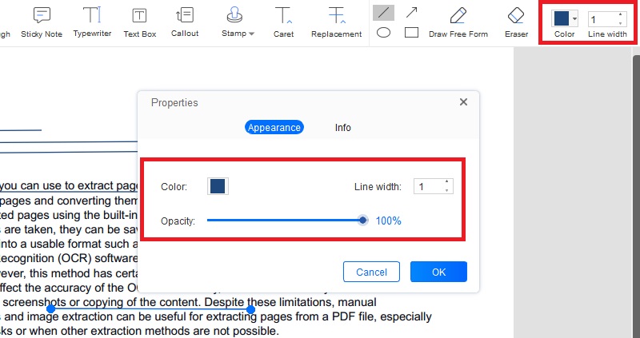
Task: Click the Color swatch in Properties
Action: click(x=218, y=186)
